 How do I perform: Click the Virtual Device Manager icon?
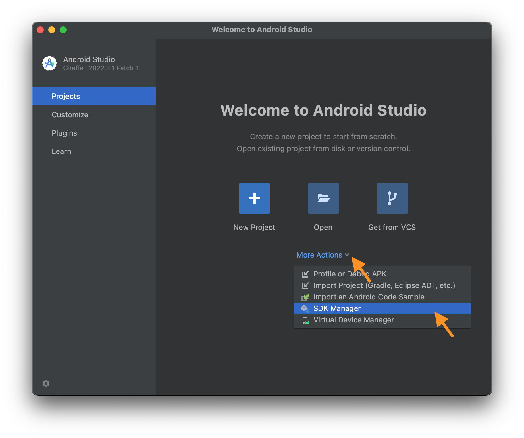[305, 320]
